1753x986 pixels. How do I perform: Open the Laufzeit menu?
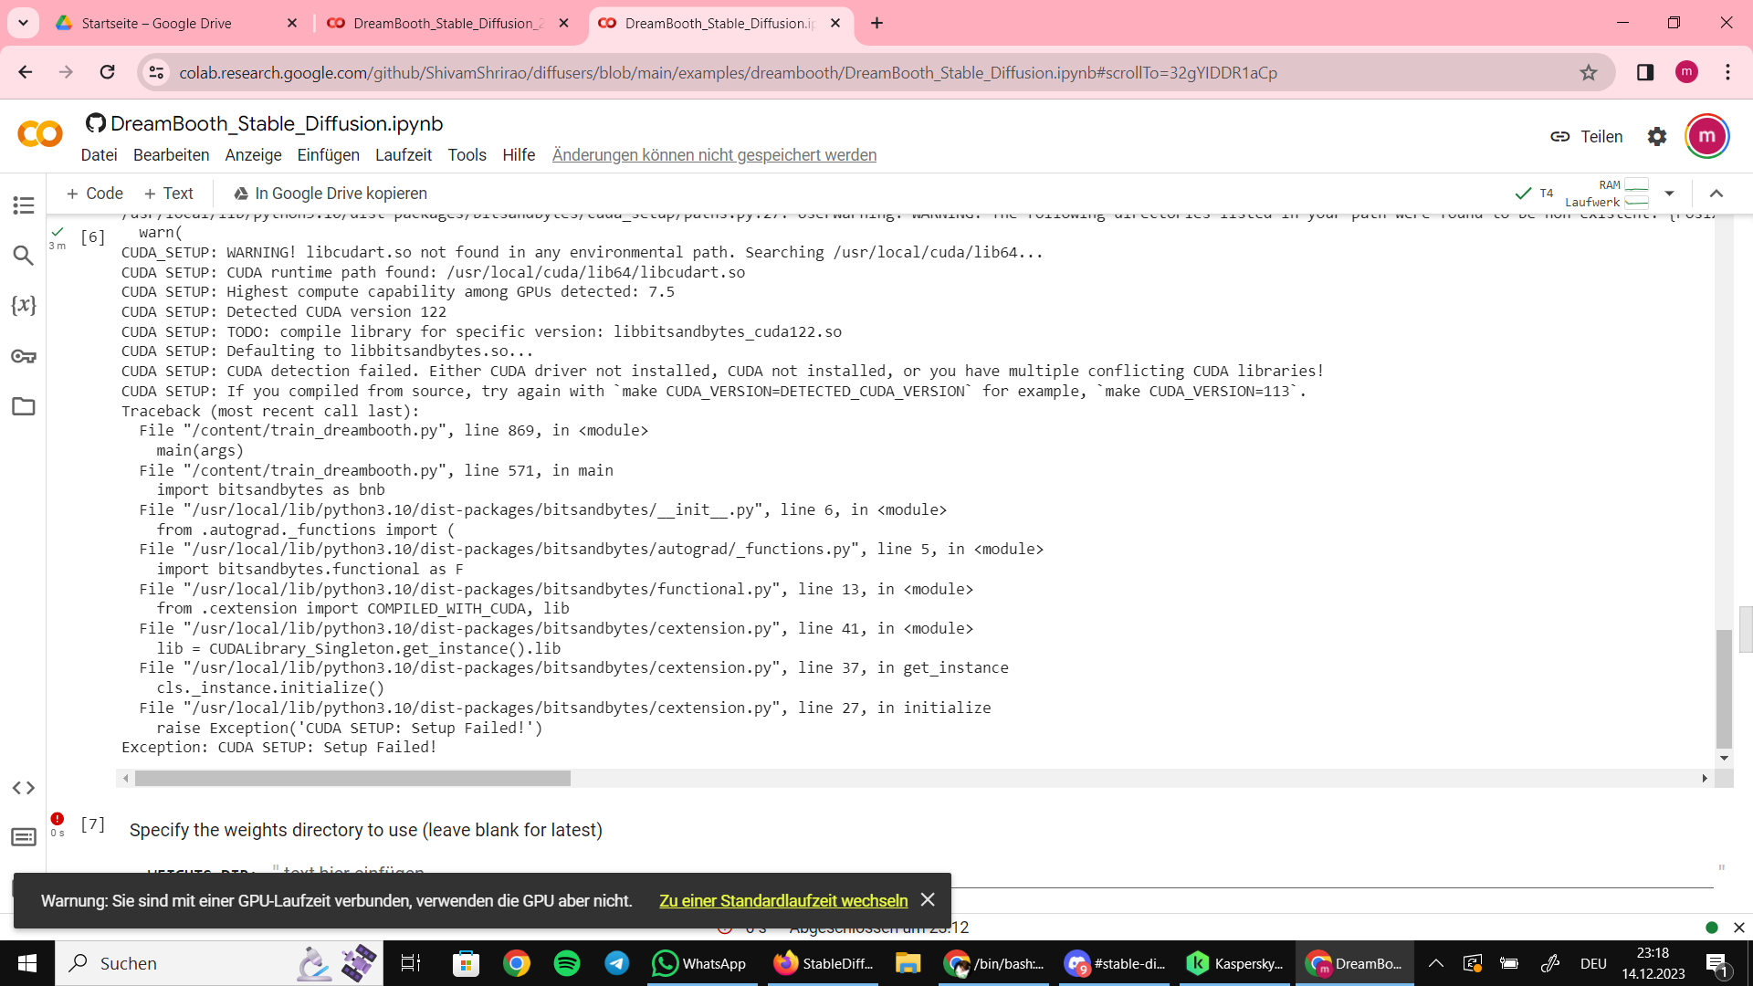click(x=403, y=155)
